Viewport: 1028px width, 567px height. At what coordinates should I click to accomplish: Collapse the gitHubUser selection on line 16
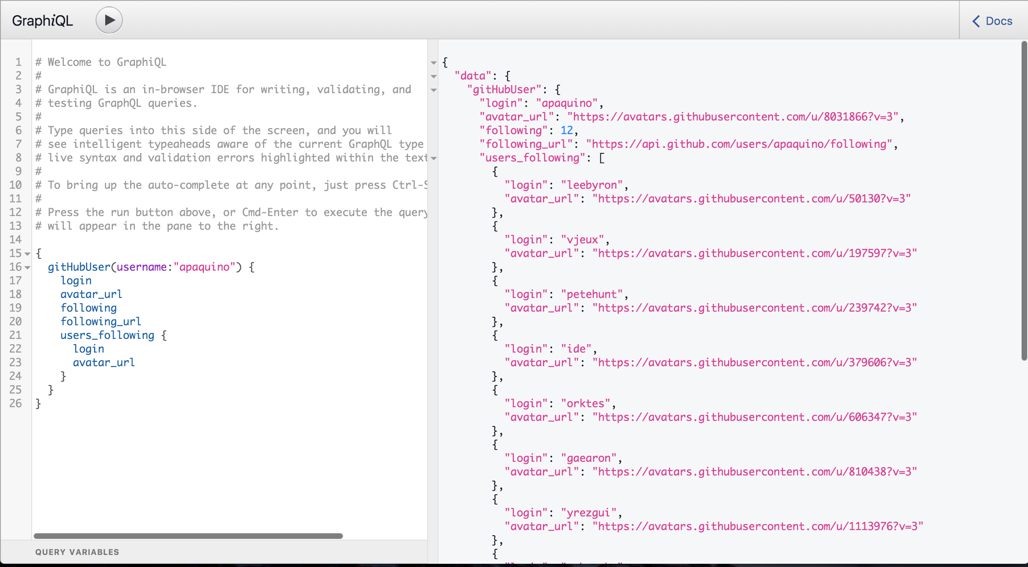(27, 267)
